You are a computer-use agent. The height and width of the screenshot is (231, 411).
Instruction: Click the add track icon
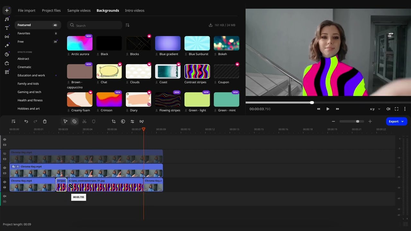coord(13,121)
